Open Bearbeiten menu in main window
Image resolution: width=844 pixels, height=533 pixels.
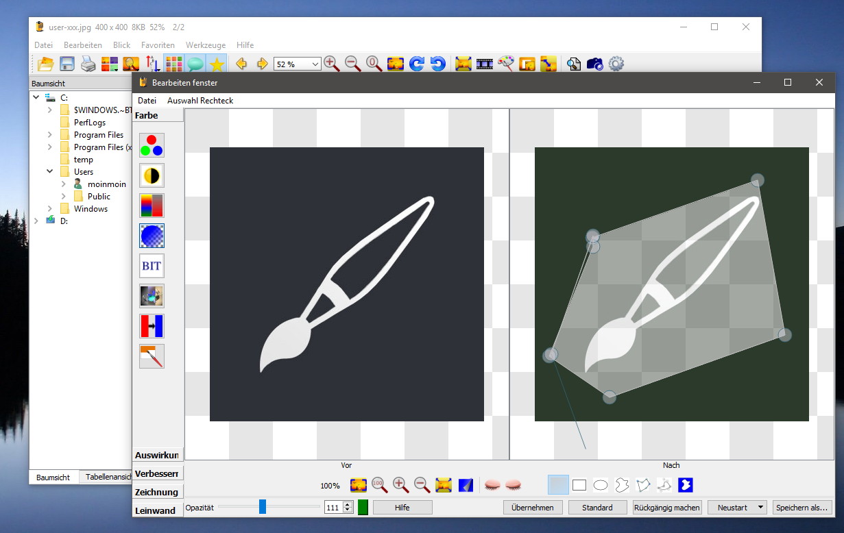(x=83, y=45)
